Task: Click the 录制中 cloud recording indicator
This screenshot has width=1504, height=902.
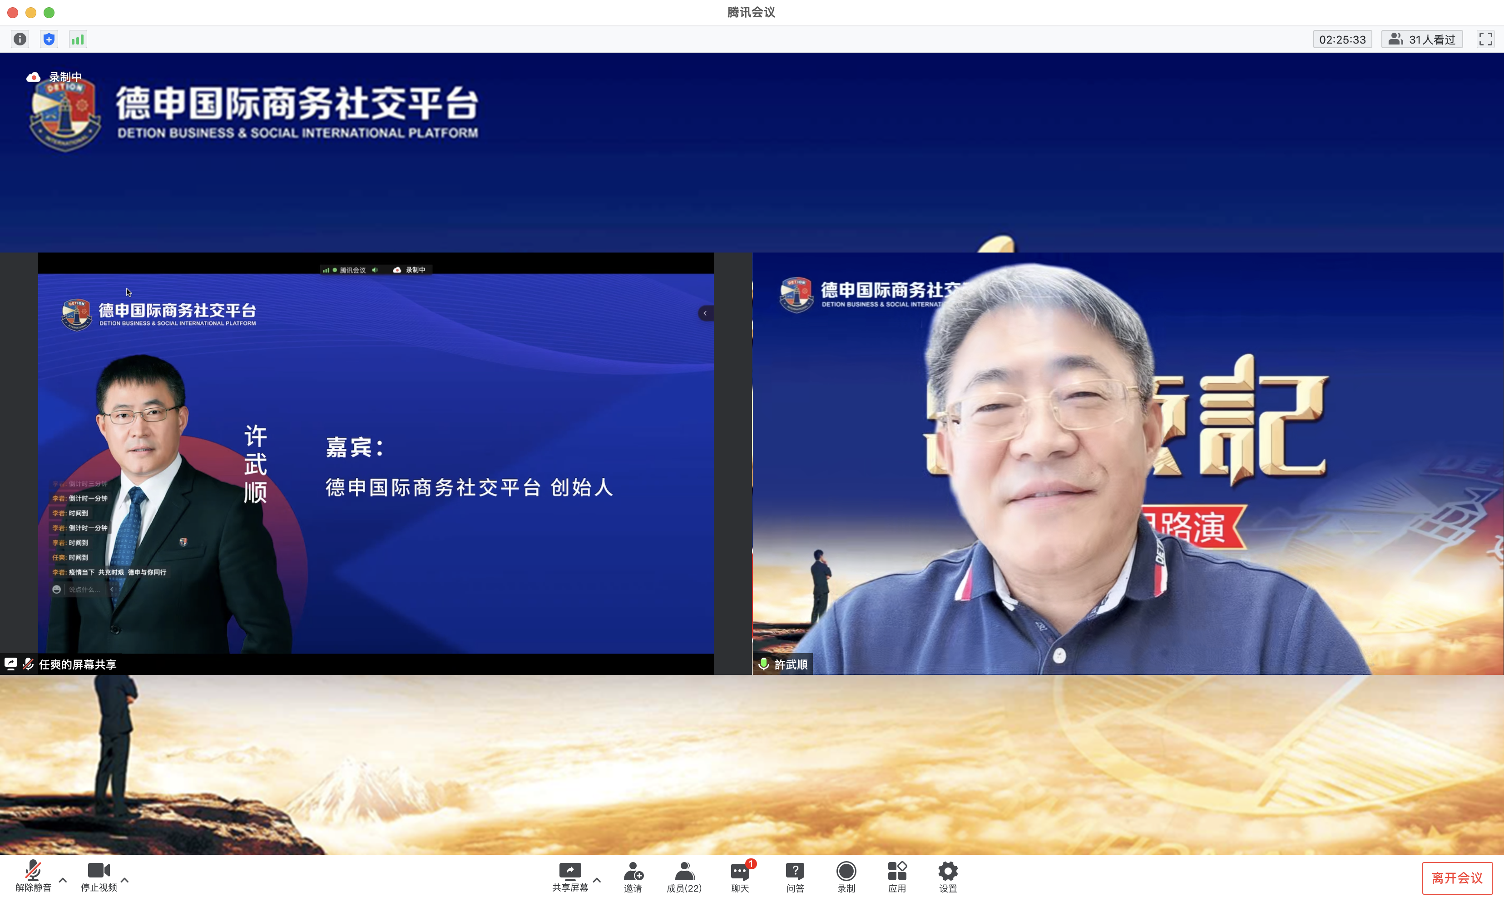Action: [x=54, y=77]
